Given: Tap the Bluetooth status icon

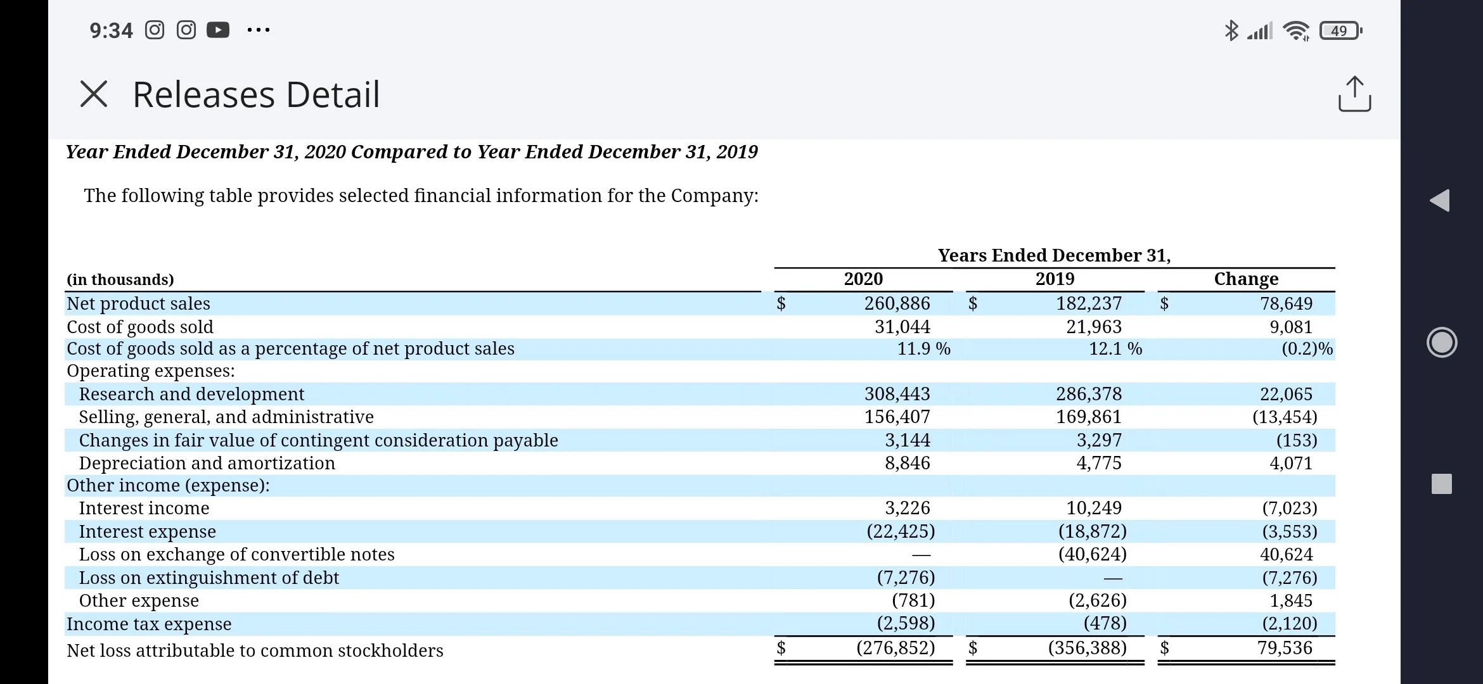Looking at the screenshot, I should point(1231,30).
